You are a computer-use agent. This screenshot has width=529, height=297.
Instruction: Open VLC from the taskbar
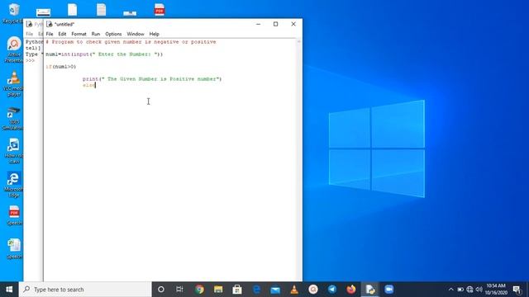(x=294, y=290)
